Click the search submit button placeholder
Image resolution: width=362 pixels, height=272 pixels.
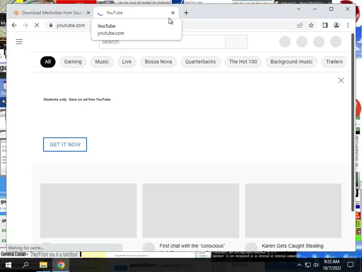pyautogui.click(x=237, y=42)
